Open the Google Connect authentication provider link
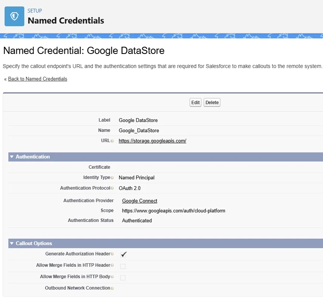 click(139, 201)
